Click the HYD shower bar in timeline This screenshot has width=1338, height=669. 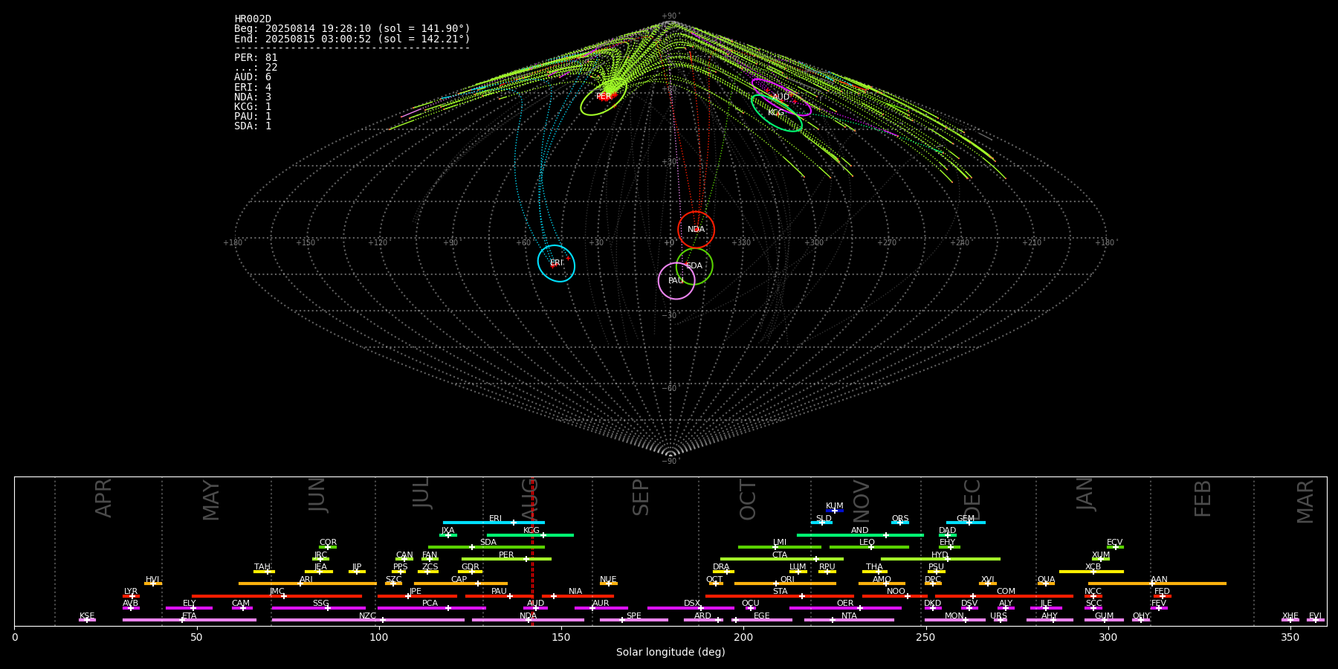click(x=940, y=559)
